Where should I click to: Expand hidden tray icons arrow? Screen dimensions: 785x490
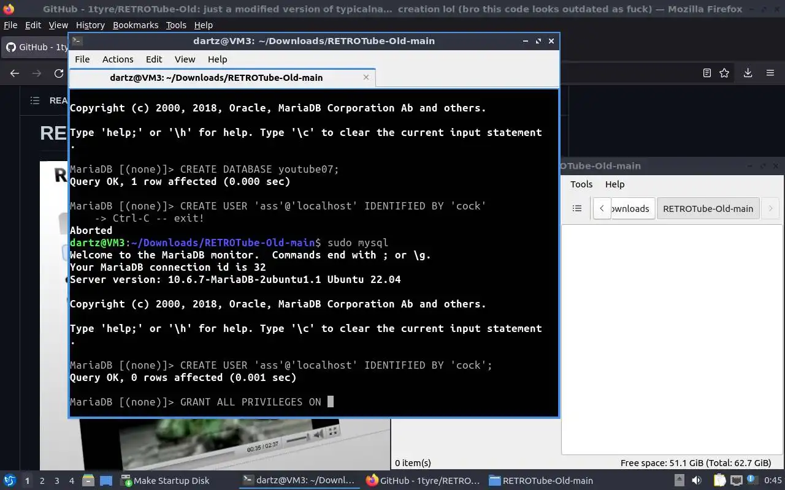pyautogui.click(x=679, y=481)
